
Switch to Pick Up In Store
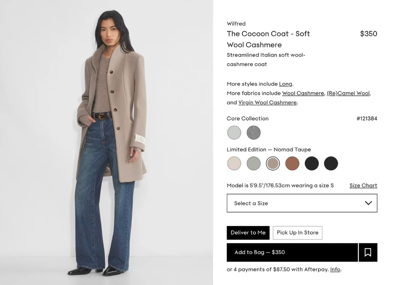pos(297,233)
